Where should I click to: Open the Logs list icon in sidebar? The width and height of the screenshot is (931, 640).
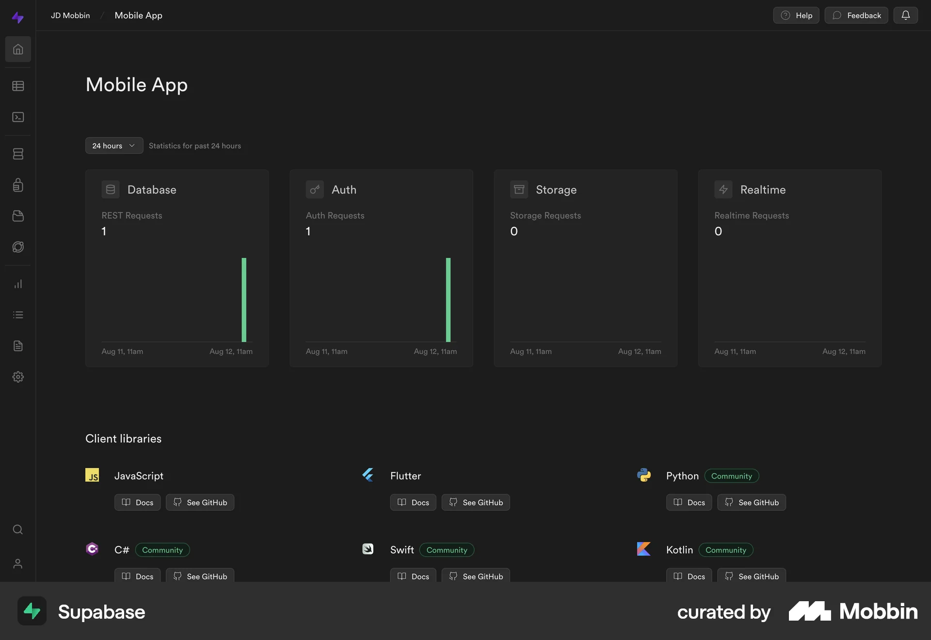(x=18, y=315)
